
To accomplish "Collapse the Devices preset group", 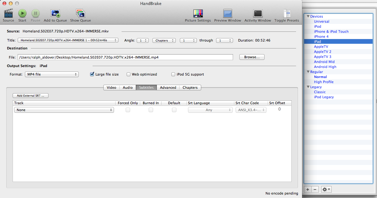I will pyautogui.click(x=308, y=16).
